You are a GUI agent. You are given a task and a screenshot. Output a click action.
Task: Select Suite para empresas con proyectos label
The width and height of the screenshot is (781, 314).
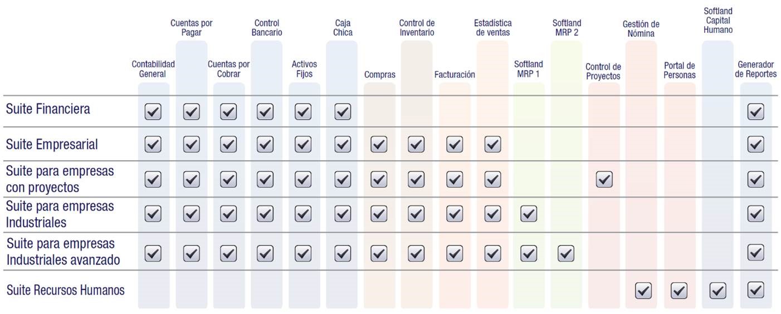pyautogui.click(x=60, y=179)
